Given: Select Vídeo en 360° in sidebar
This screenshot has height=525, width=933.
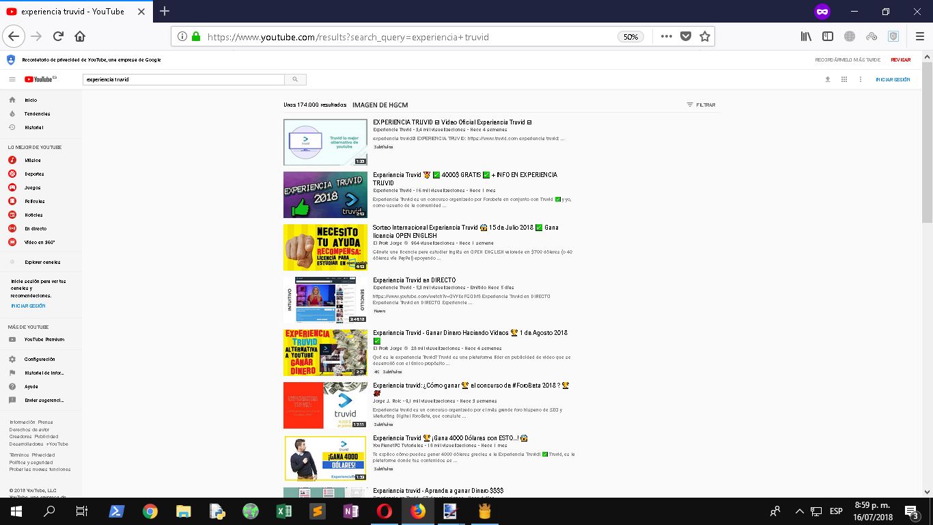Looking at the screenshot, I should (41, 243).
